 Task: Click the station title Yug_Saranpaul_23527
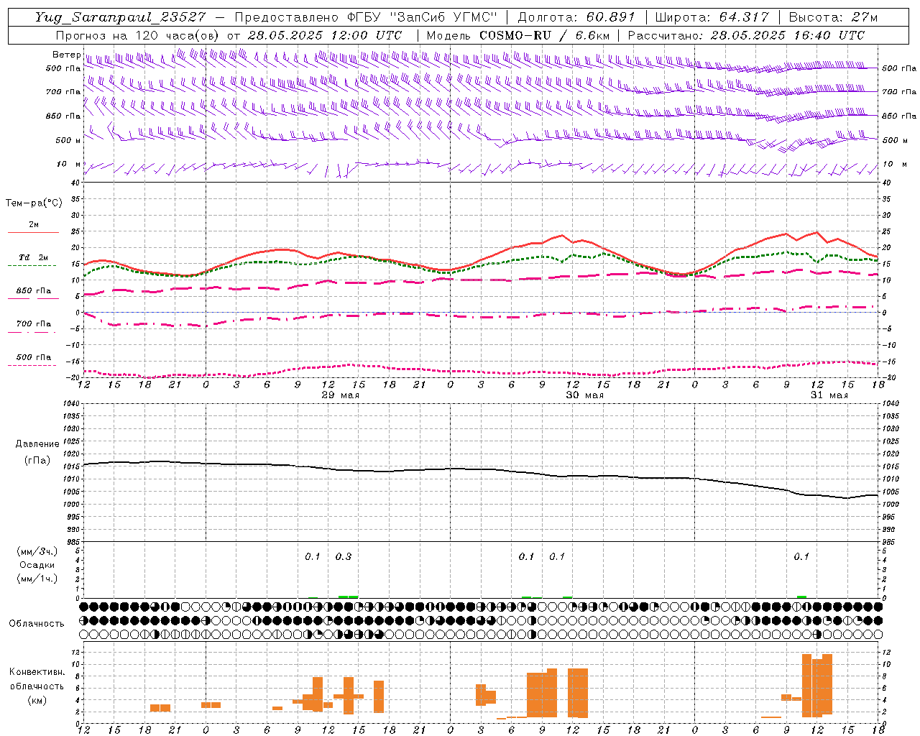tap(120, 17)
